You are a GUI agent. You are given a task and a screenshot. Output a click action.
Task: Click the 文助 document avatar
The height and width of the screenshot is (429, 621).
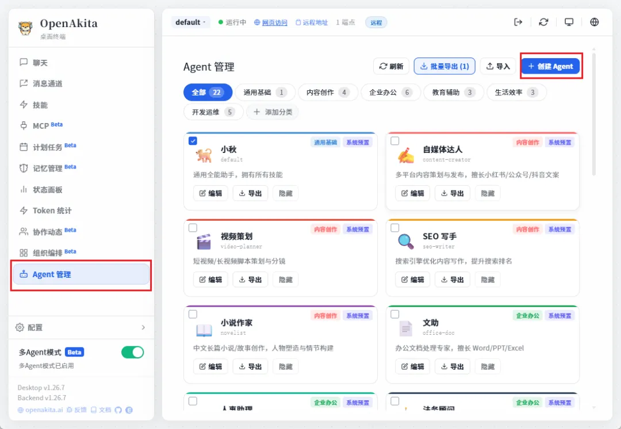pyautogui.click(x=406, y=328)
